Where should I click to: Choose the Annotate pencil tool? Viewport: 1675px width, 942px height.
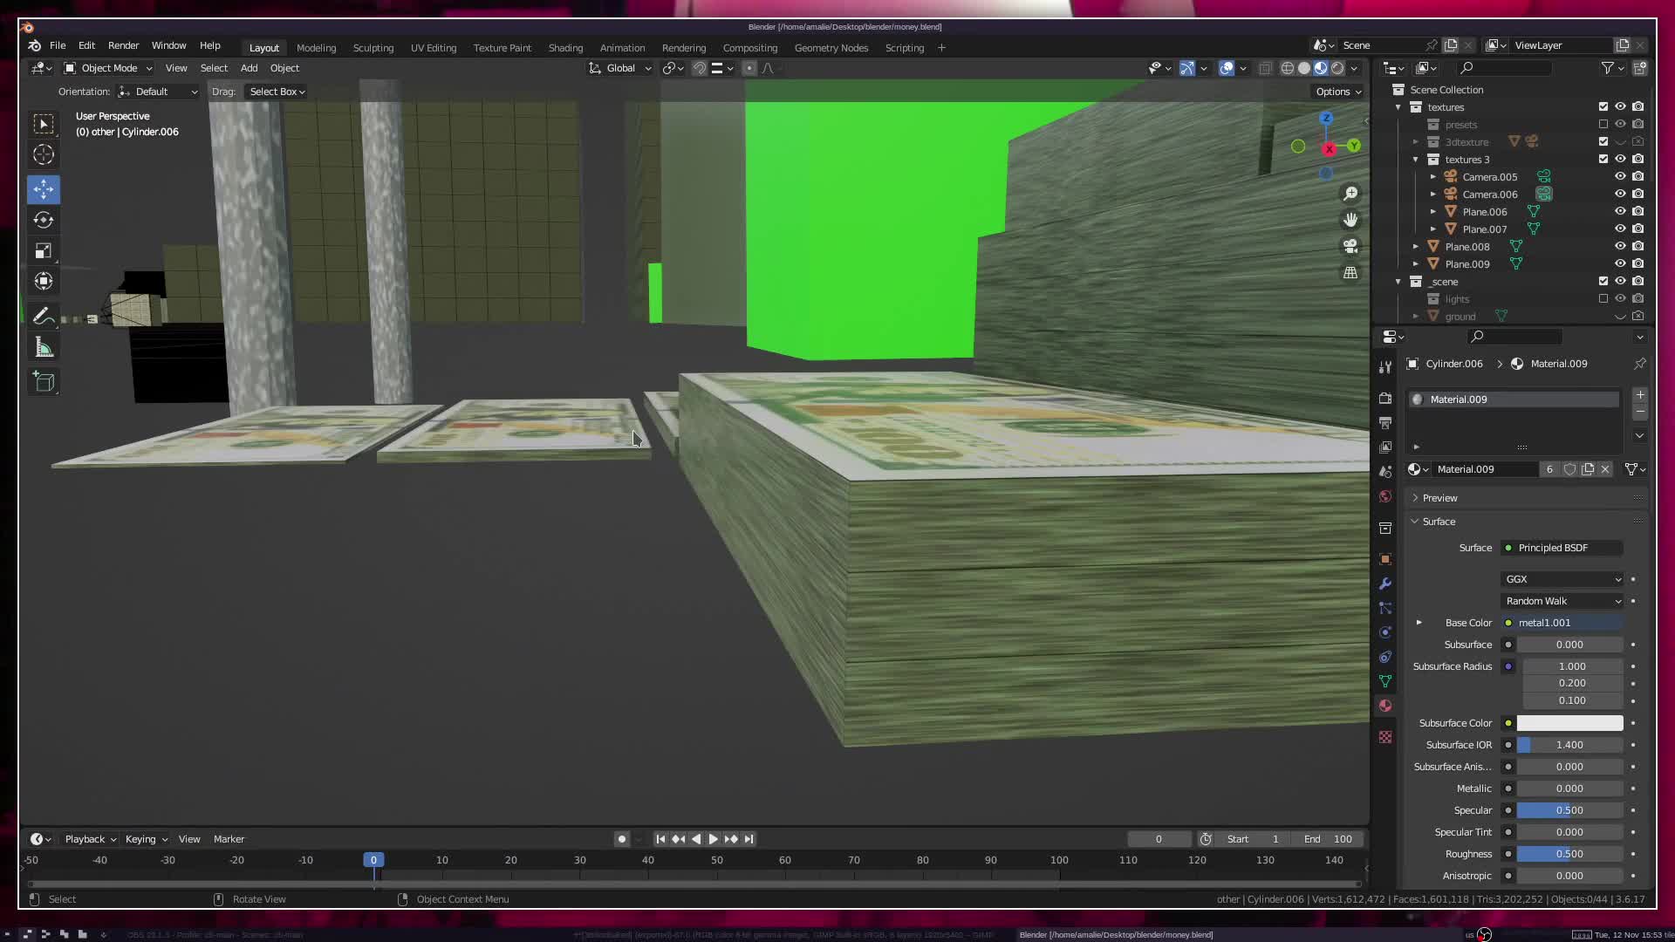pyautogui.click(x=44, y=316)
